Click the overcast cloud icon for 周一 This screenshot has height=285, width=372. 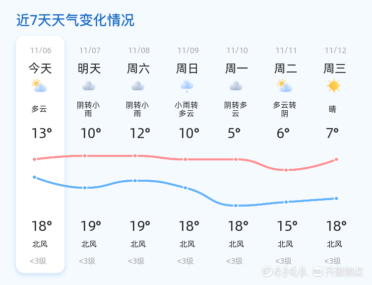(x=236, y=86)
